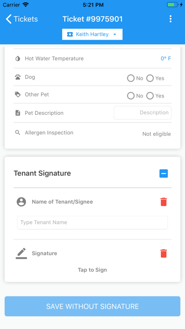Tap the tag icon beside Other Pet
The width and height of the screenshot is (185, 329).
[x=18, y=95]
